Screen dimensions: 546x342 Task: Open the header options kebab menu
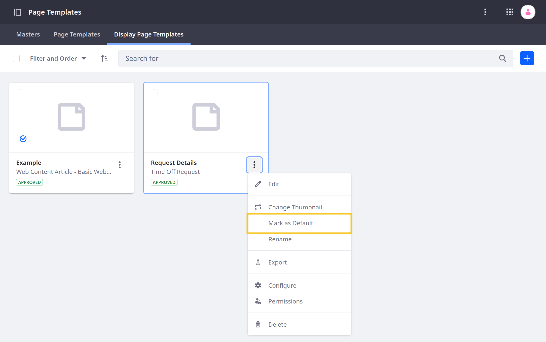(485, 12)
